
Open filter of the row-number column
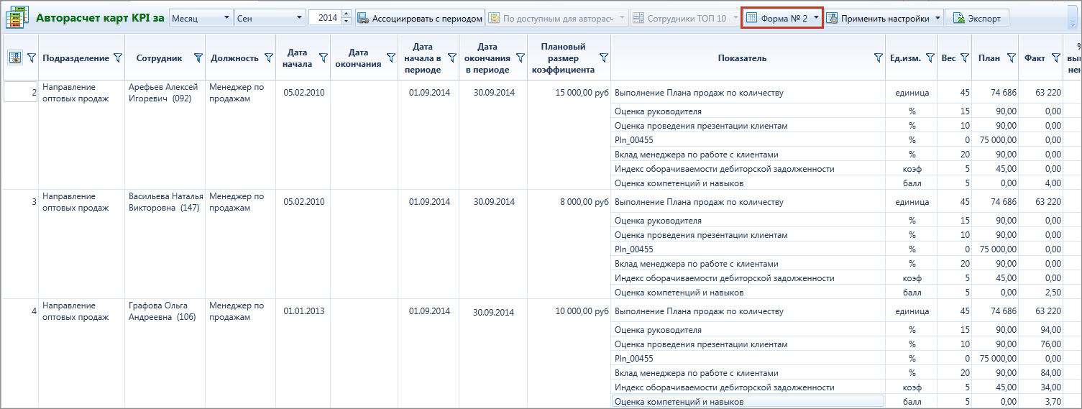[31, 58]
